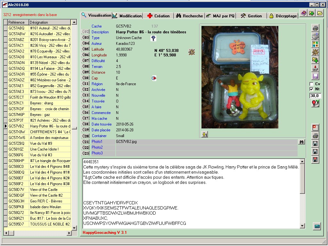Switch to the Visualisation tab
This screenshot has height=246, width=328.
[x=96, y=15]
